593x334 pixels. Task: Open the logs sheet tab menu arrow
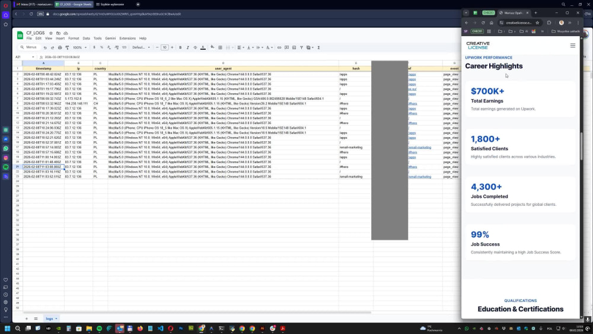(x=56, y=319)
